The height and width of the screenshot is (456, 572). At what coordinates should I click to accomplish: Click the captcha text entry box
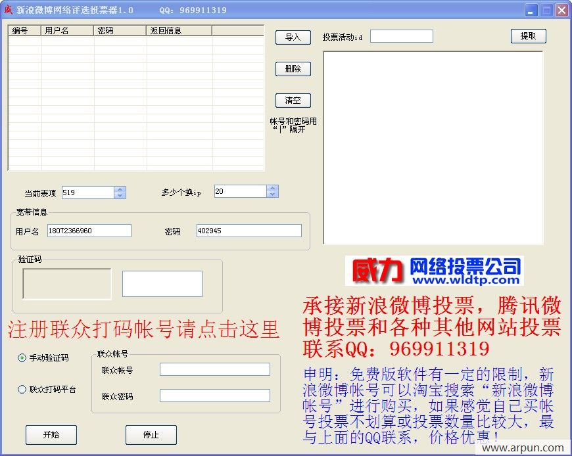(x=162, y=284)
